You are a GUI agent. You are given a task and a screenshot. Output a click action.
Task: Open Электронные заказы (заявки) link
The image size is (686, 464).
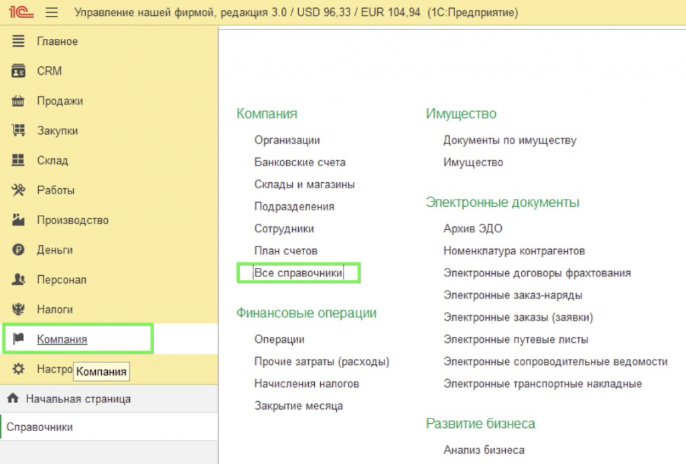click(518, 317)
